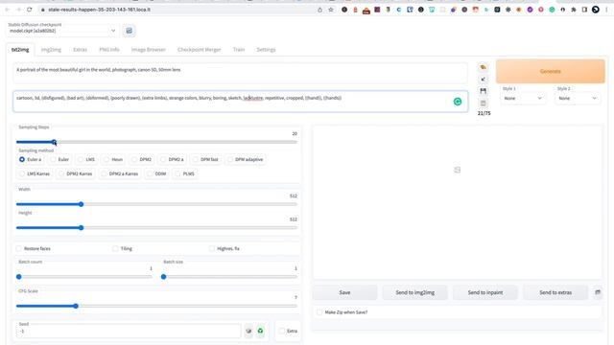The width and height of the screenshot is (614, 345).
Task: Enable the Tiling checkbox
Action: (x=115, y=248)
